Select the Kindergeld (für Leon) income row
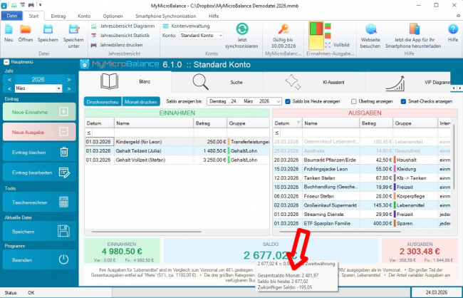 tap(146, 141)
